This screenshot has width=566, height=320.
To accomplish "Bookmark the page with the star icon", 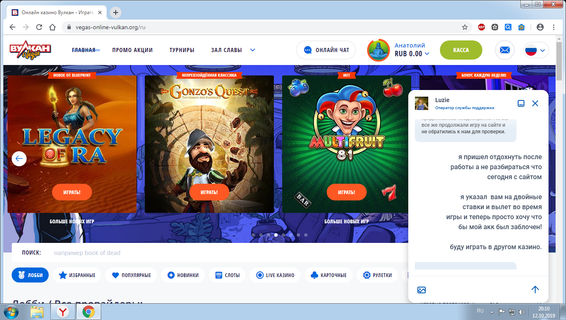I will tap(465, 27).
